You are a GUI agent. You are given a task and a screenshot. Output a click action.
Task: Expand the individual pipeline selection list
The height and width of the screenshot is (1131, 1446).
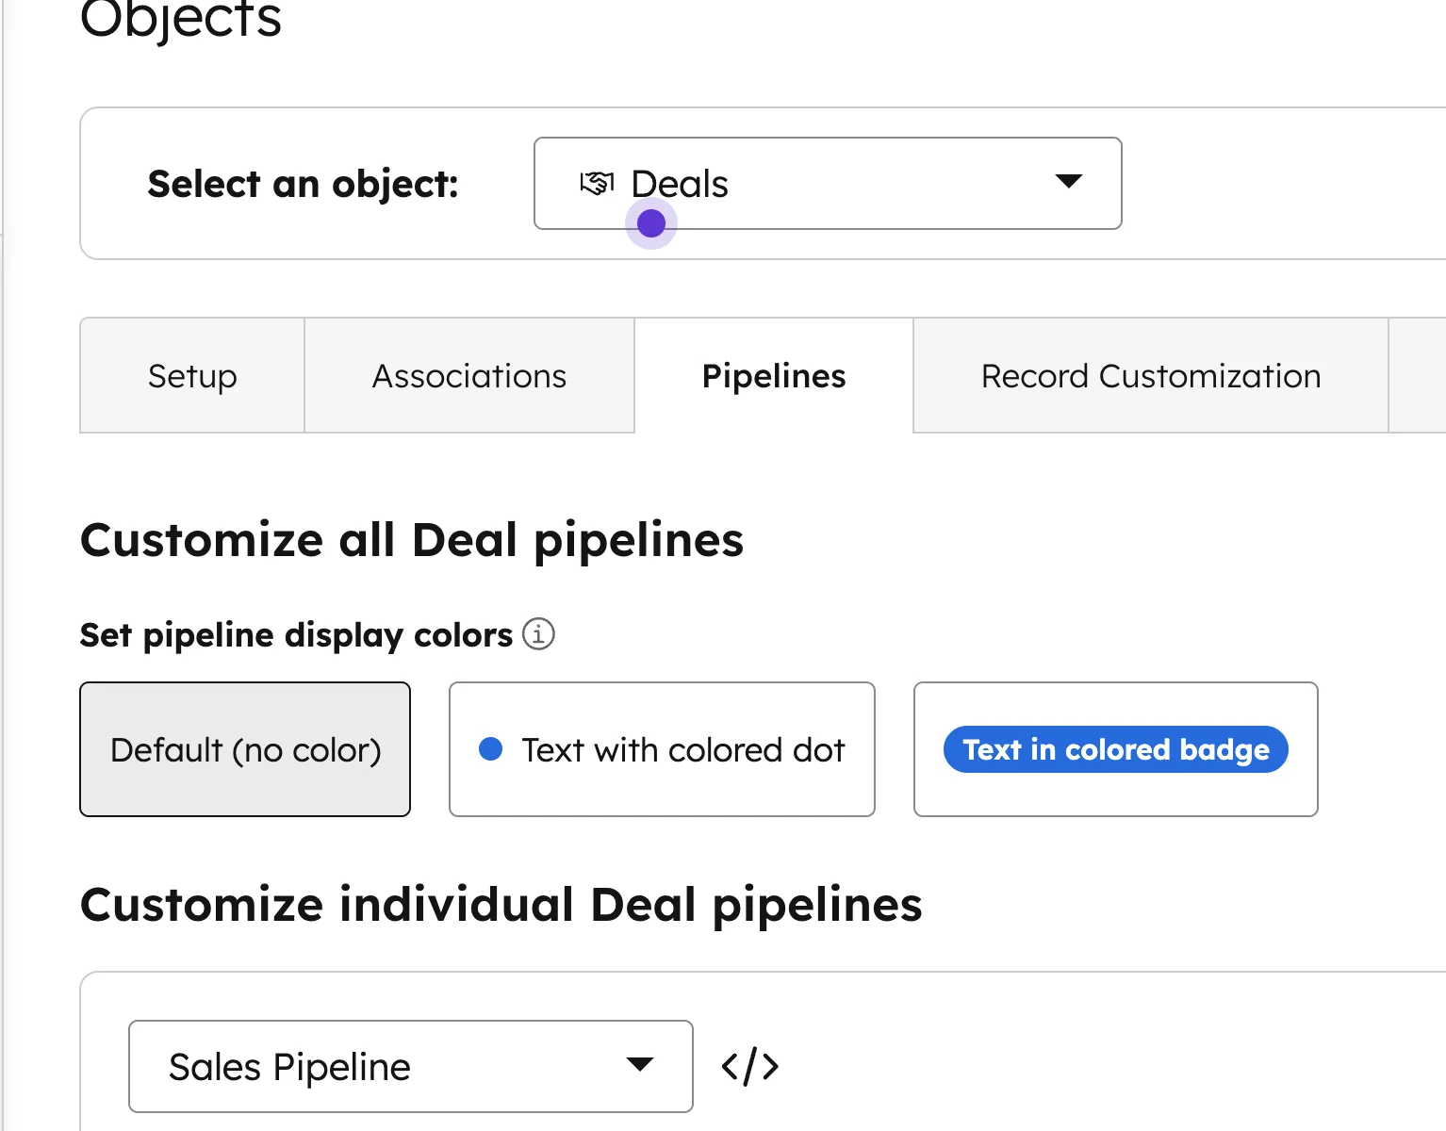411,1066
